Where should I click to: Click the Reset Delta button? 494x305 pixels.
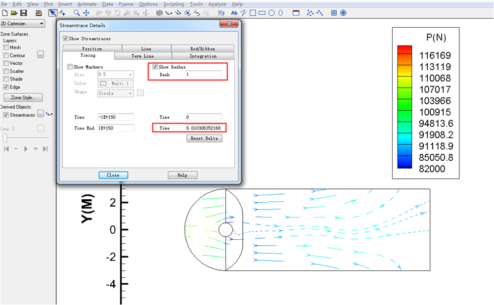point(204,138)
